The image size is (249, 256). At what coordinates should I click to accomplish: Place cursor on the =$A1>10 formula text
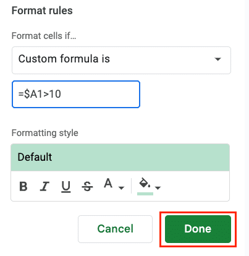40,94
